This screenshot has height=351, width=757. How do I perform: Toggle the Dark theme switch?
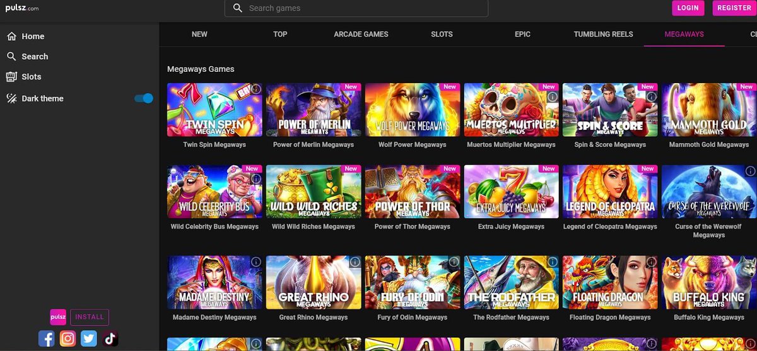point(144,98)
